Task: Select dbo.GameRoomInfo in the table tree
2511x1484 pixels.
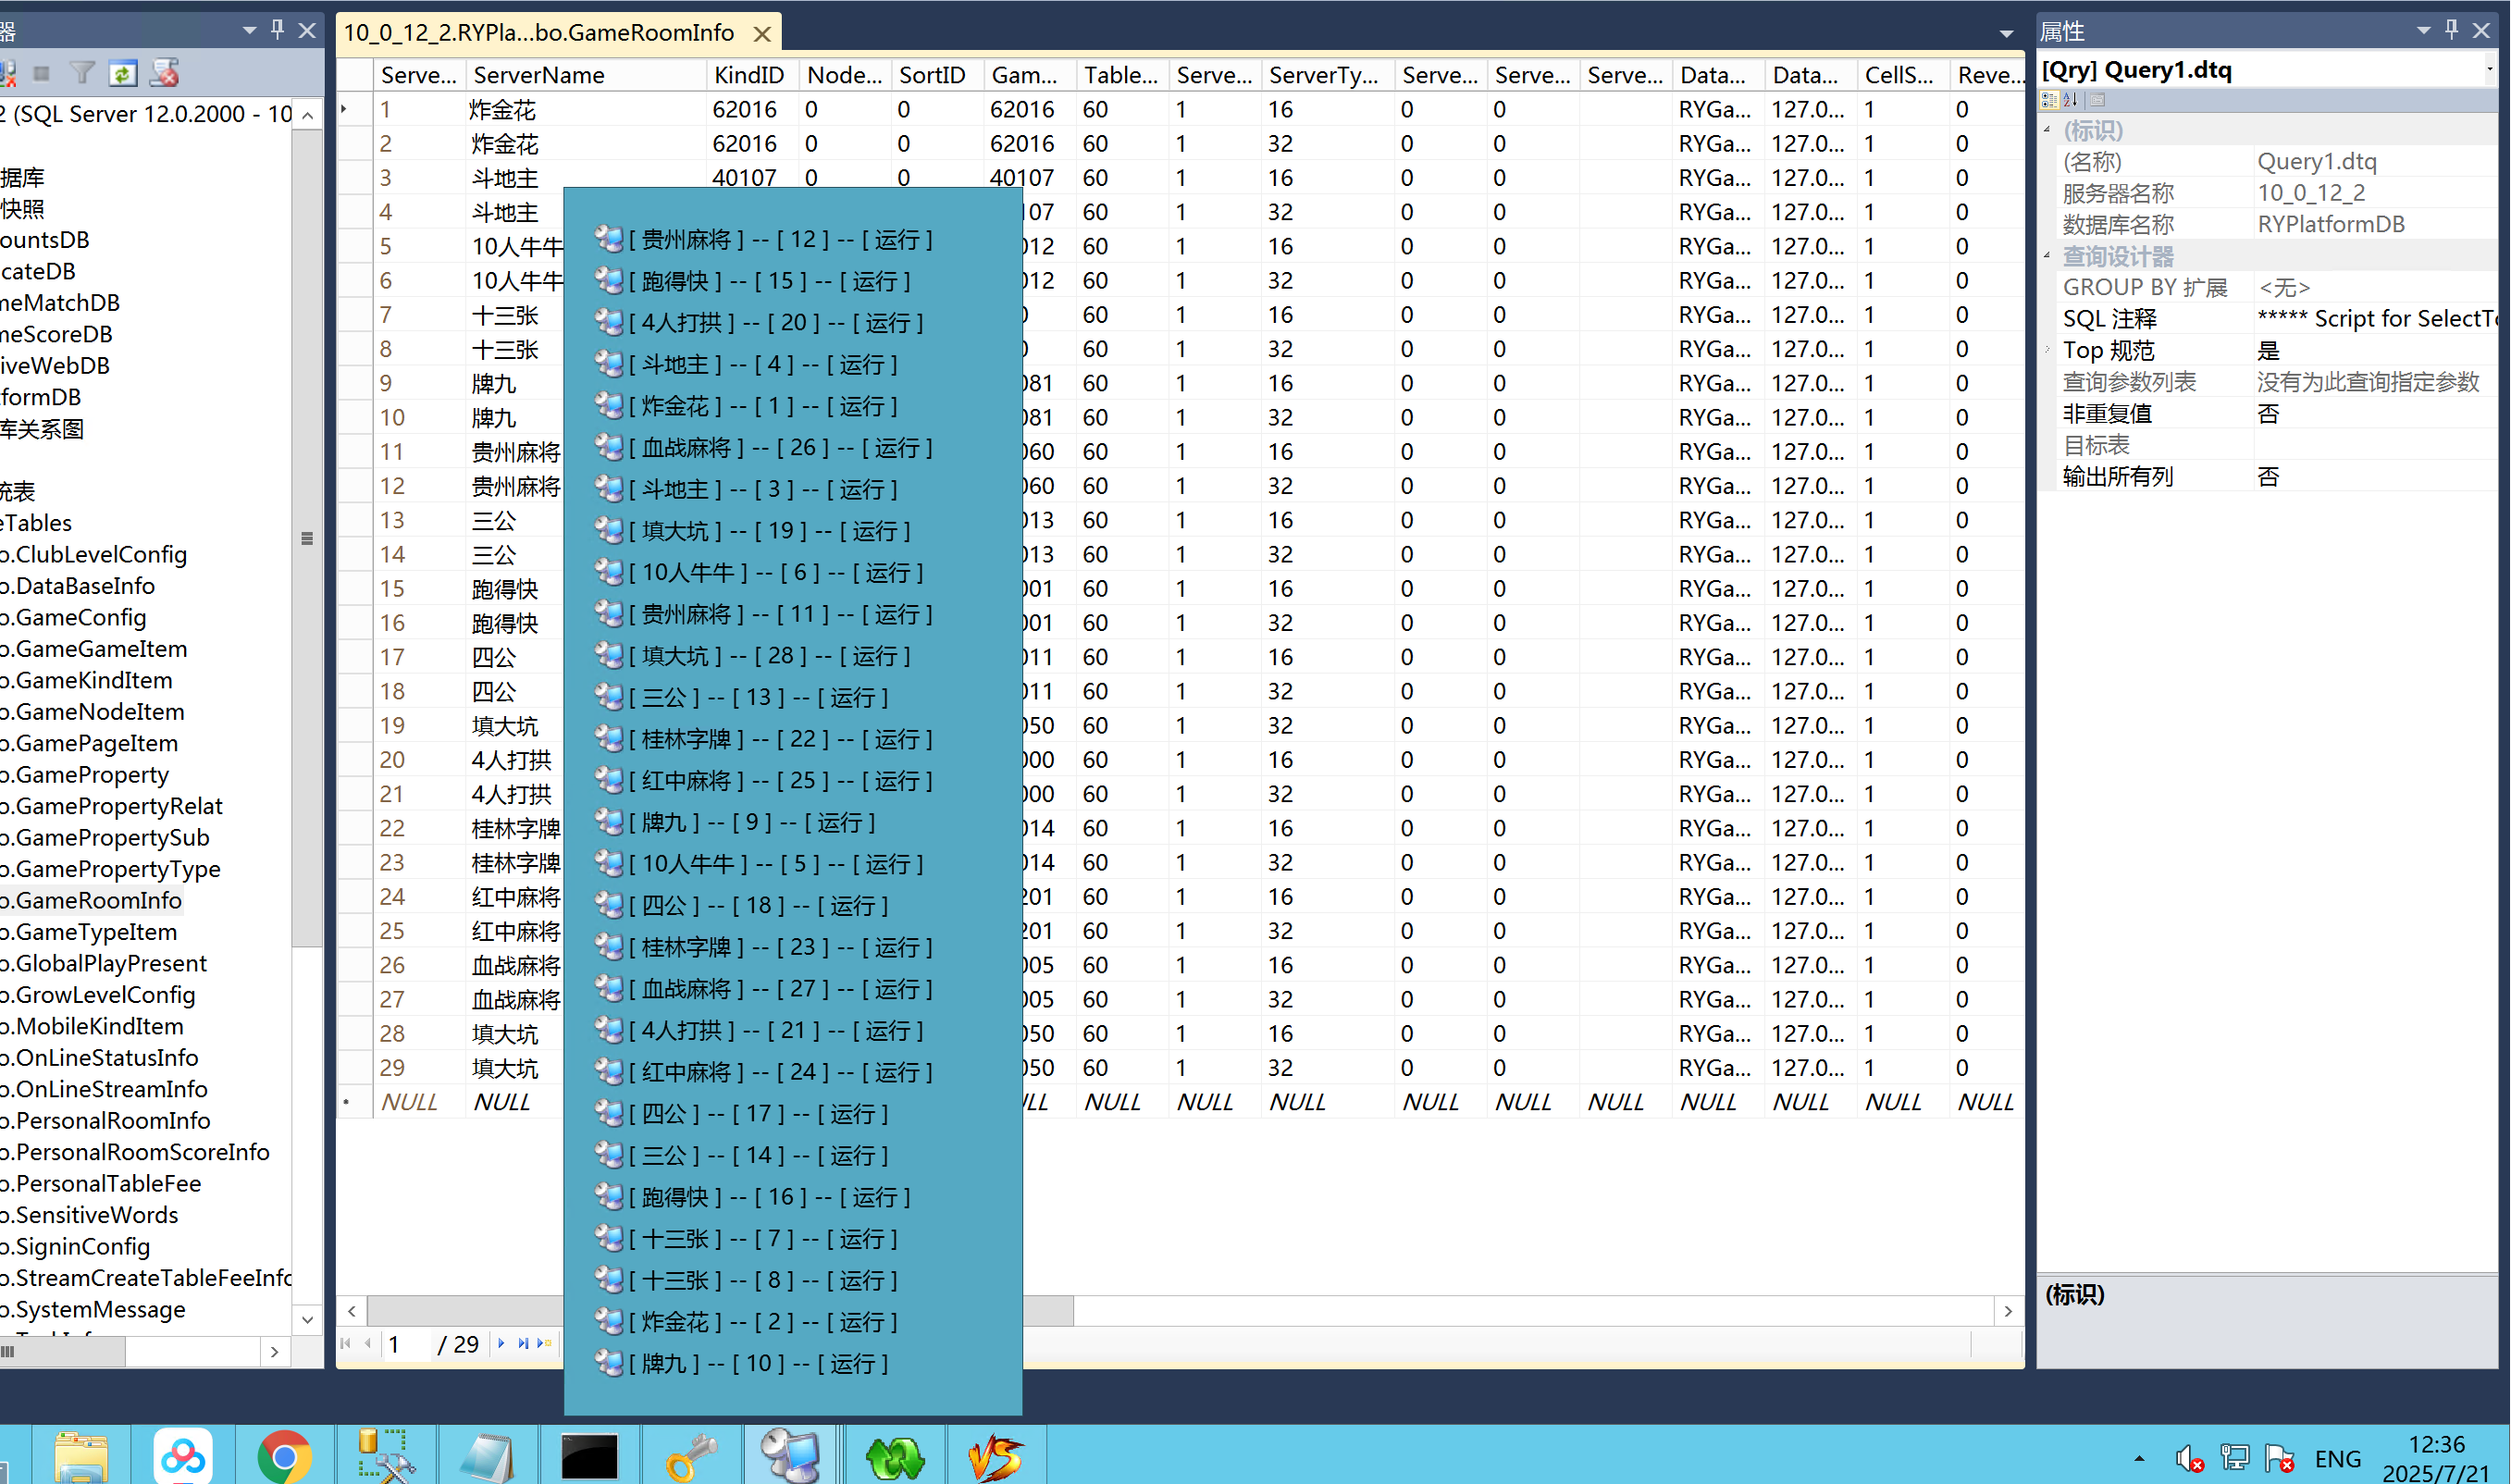Action: coord(92,900)
